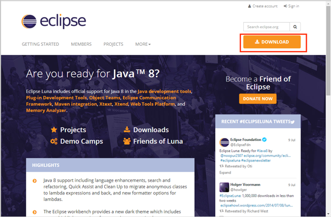Click the #EclipseLuna hashtag in Holger's tweet

tap(230, 196)
